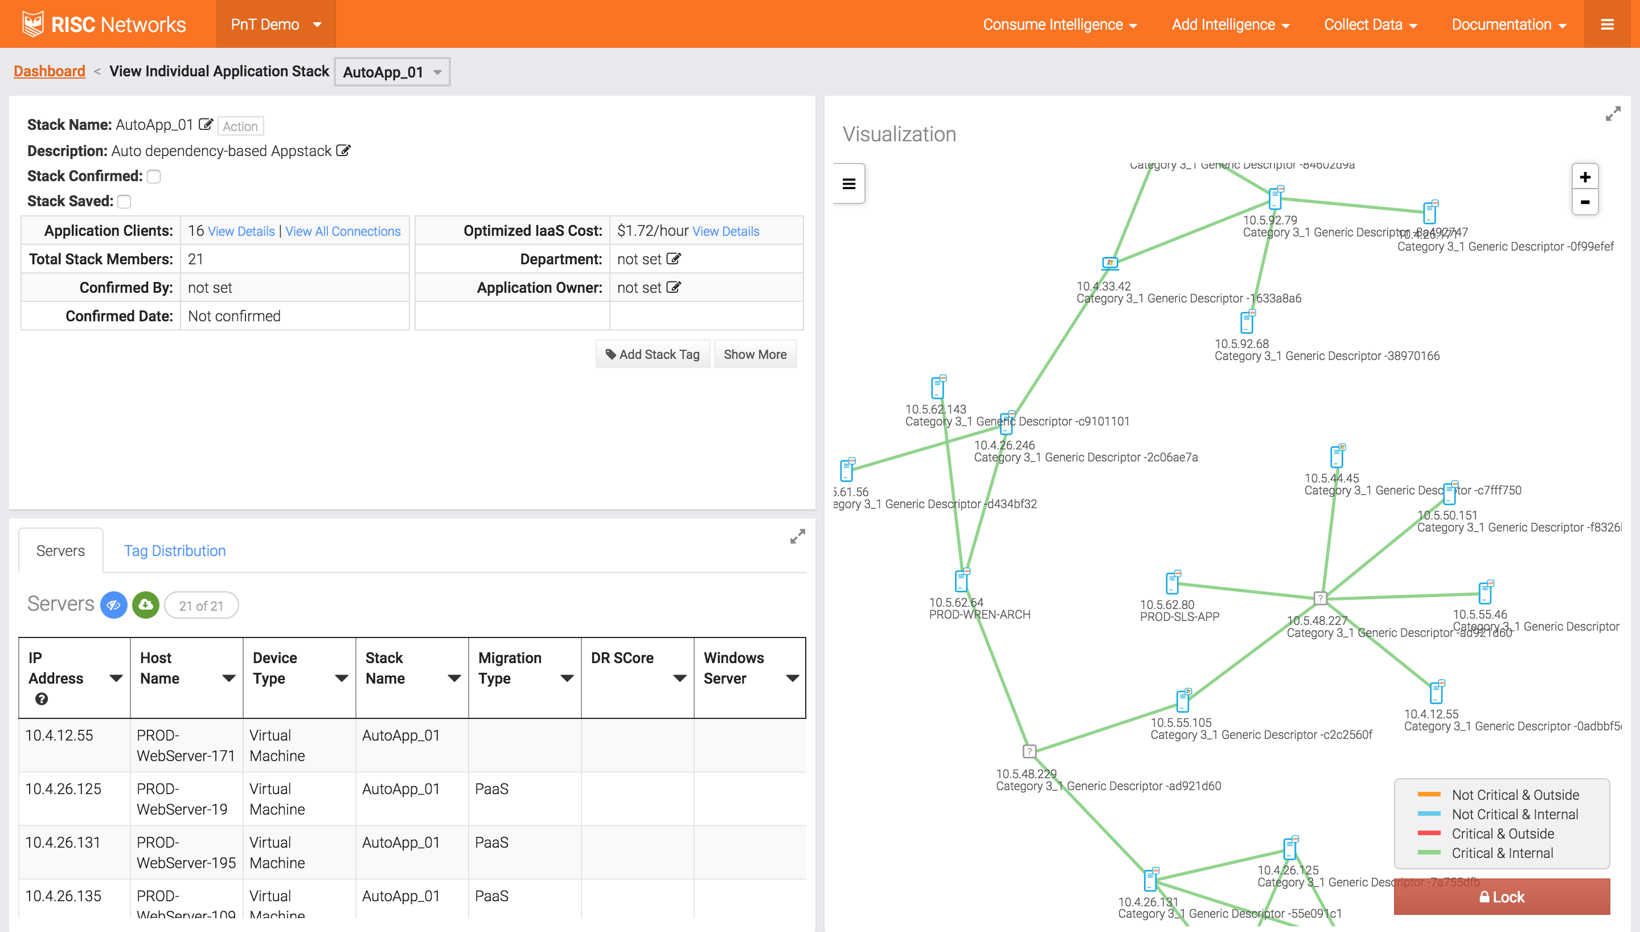The image size is (1640, 932).
Task: Edit the Department field pencil icon
Action: (x=674, y=259)
